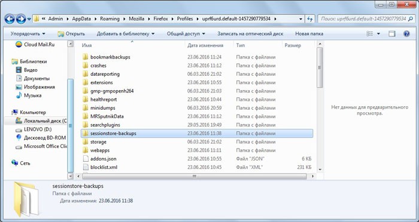Select the storage folder icon
The height and width of the screenshot is (222, 419).
point(86,142)
